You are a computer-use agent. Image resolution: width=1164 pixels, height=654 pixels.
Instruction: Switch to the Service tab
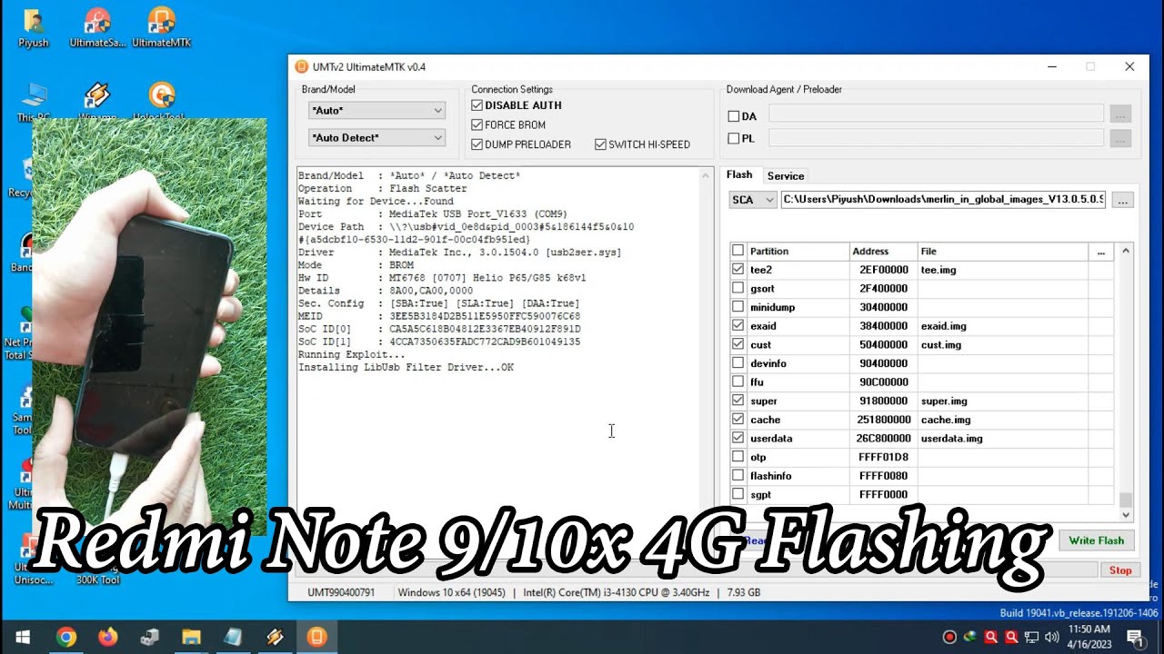786,176
